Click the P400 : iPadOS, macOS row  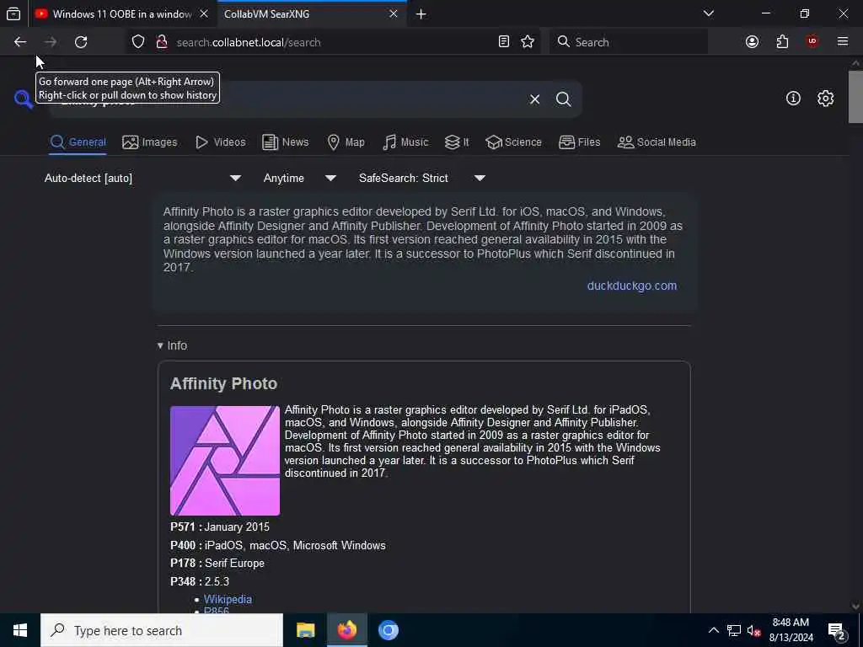[x=278, y=545]
